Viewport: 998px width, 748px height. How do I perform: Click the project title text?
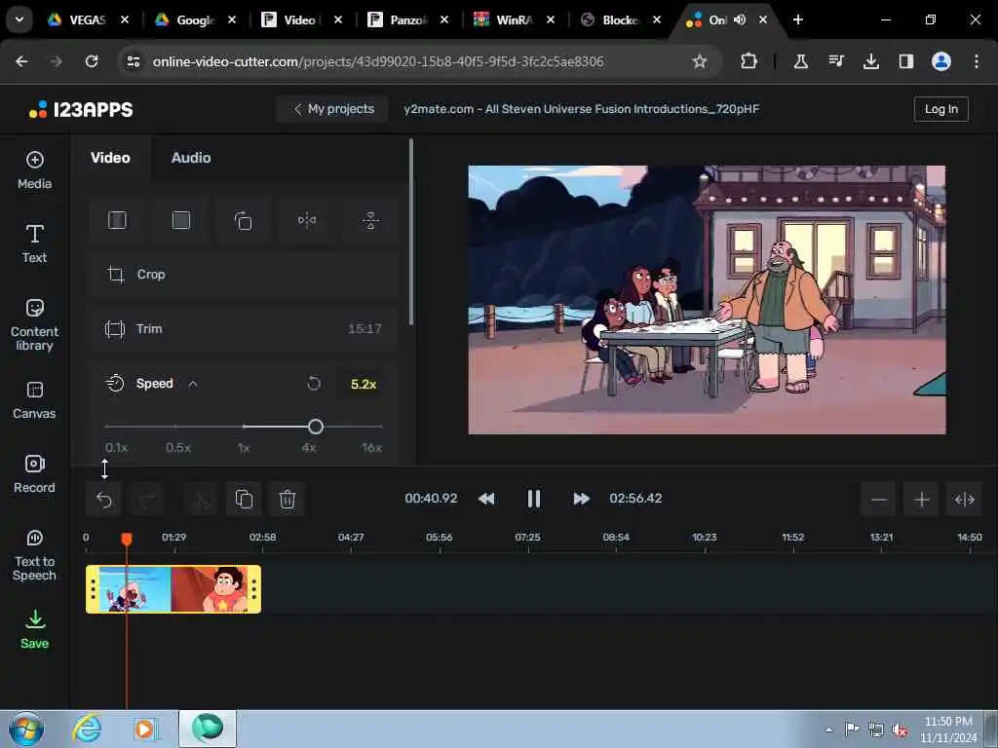tap(582, 109)
